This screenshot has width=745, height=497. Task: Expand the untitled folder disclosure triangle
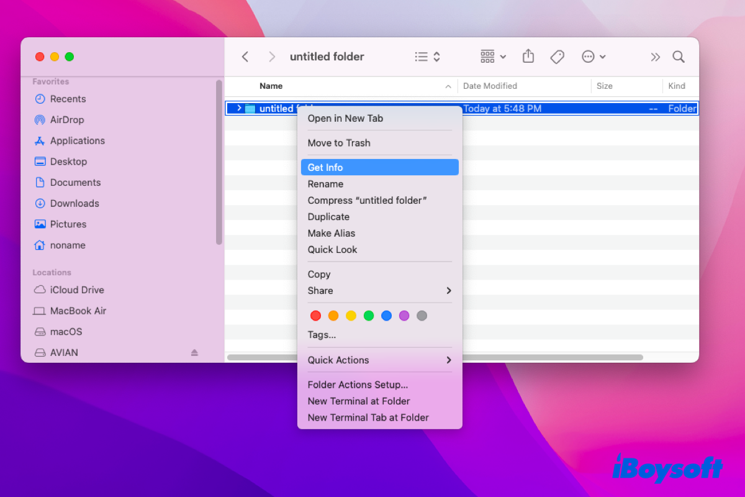[x=239, y=107]
